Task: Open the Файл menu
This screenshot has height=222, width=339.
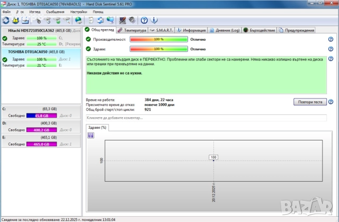Action: (6, 11)
